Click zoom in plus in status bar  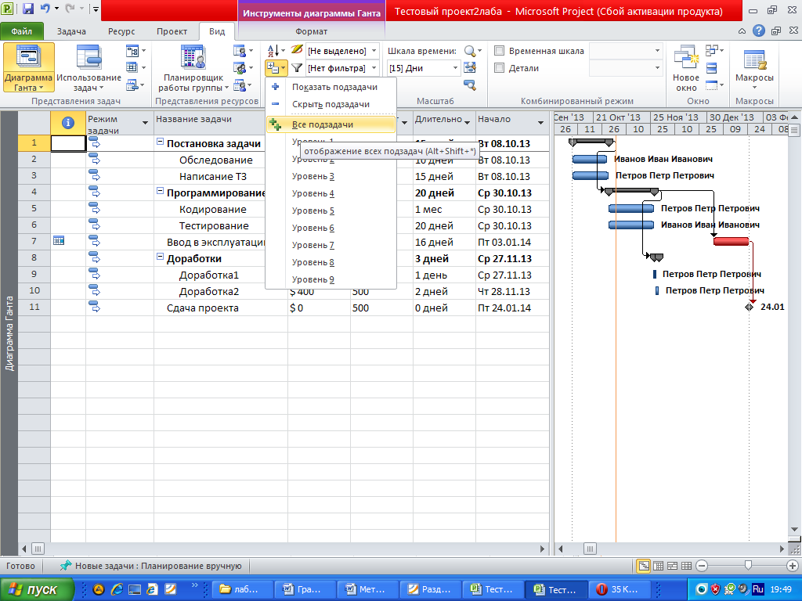click(x=793, y=566)
